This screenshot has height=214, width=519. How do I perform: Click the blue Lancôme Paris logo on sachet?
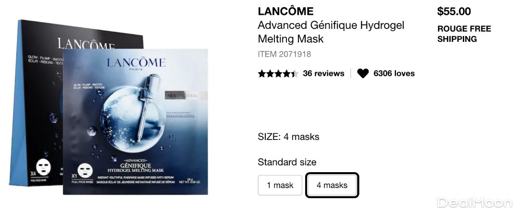pyautogui.click(x=136, y=63)
